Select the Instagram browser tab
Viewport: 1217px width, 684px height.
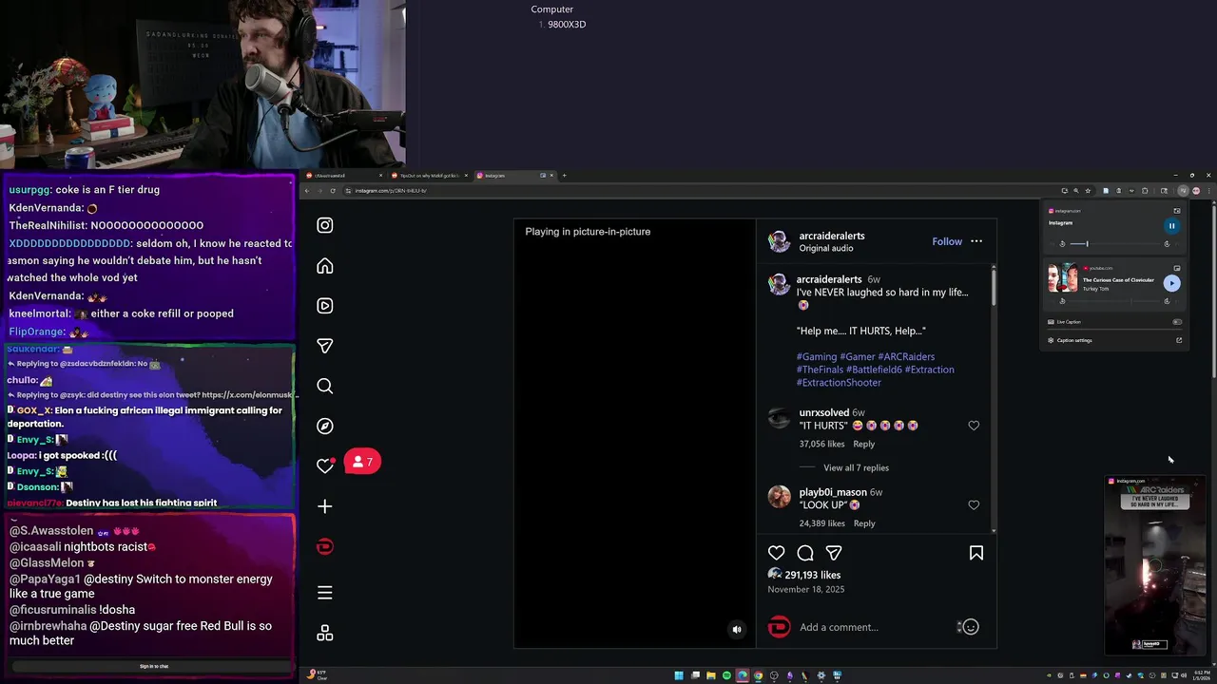513,176
